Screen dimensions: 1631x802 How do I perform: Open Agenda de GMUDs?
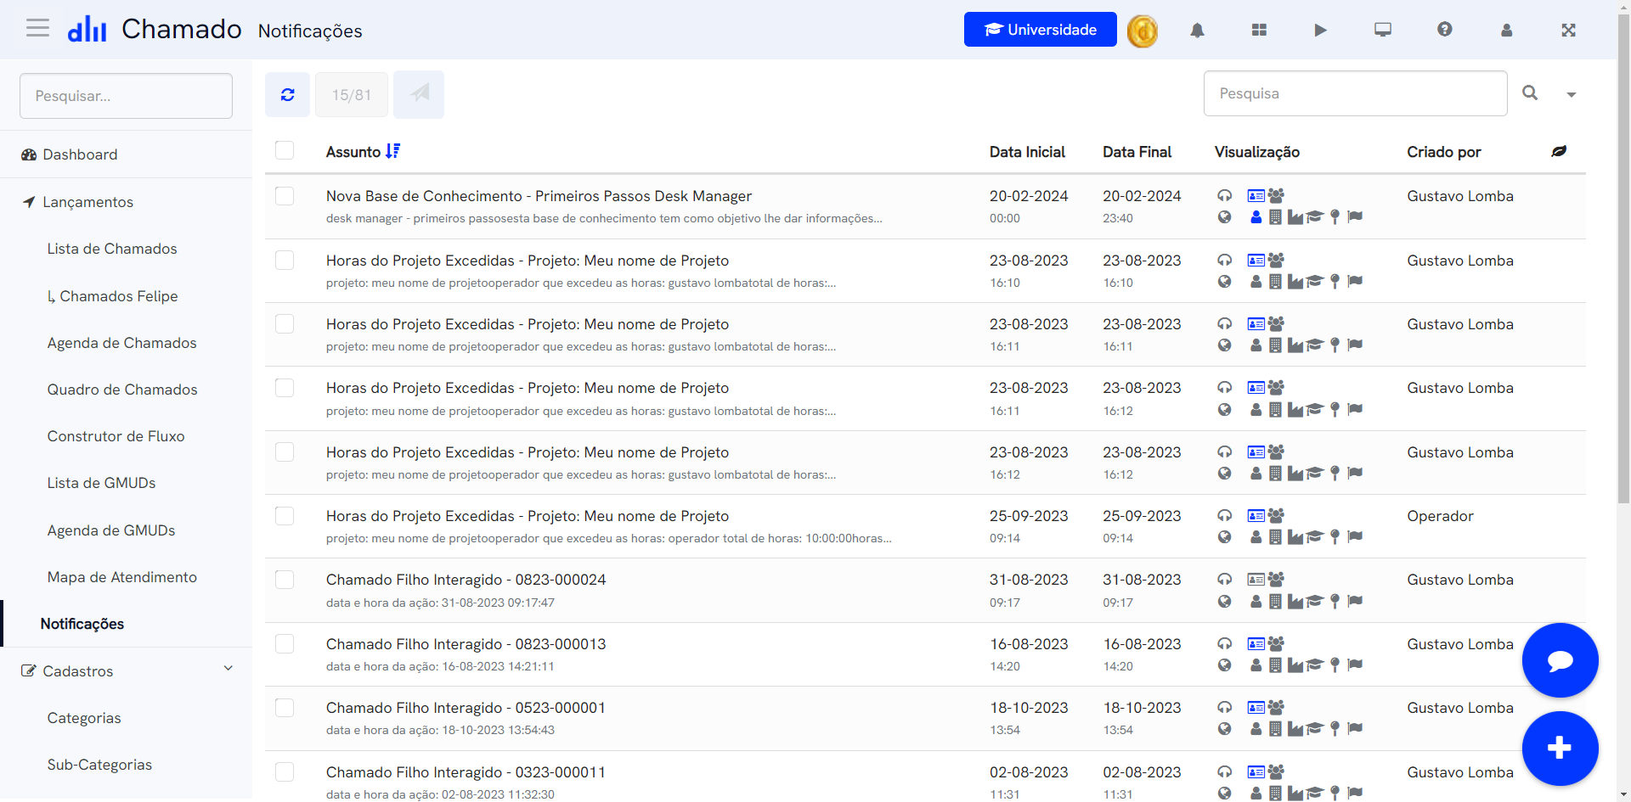pyautogui.click(x=111, y=530)
